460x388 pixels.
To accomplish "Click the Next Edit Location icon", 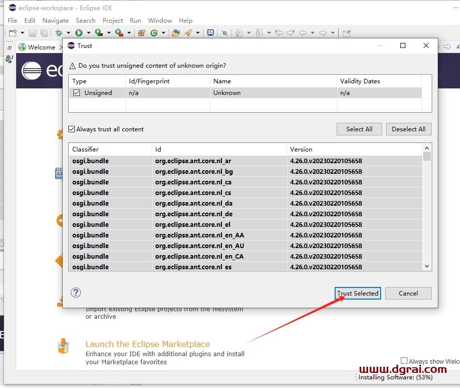I will (291, 33).
